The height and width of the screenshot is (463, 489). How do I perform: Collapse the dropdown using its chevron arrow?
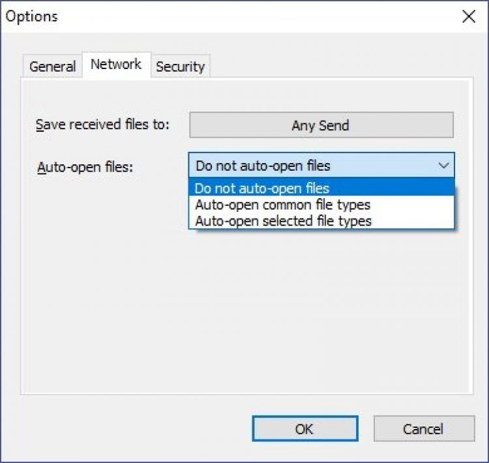point(443,166)
